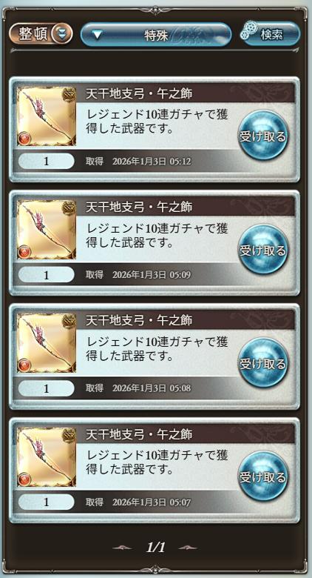Open 検索 search filter
The height and width of the screenshot is (578, 312).
(271, 34)
